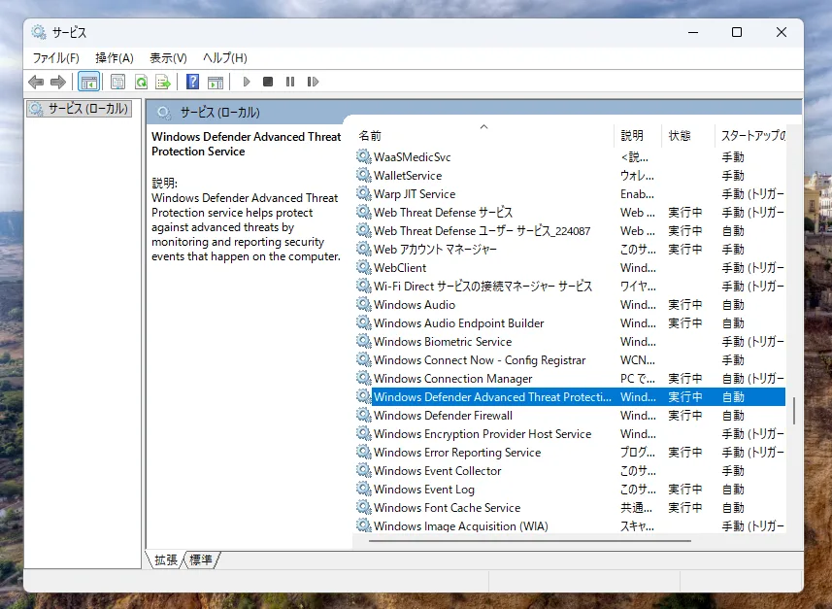Select サービス (ローカル) in the console tree
The width and height of the screenshot is (832, 609).
80,109
